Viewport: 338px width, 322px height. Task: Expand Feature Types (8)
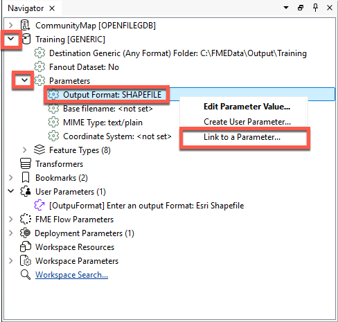coord(24,150)
